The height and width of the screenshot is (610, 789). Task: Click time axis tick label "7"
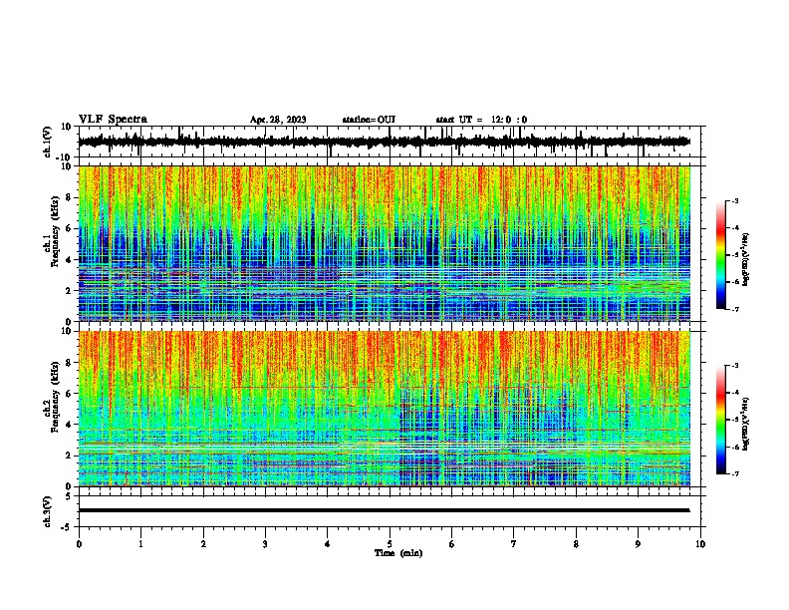514,544
